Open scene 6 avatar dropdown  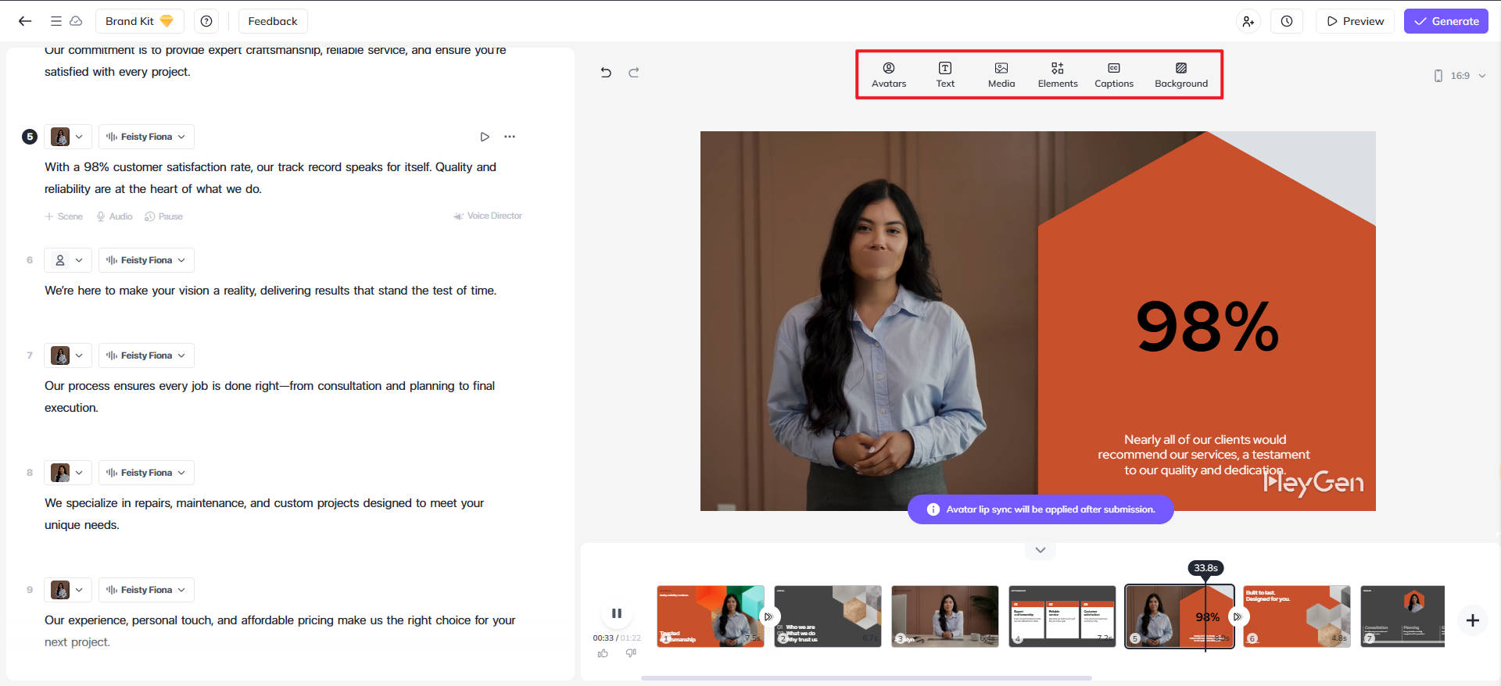(x=68, y=260)
